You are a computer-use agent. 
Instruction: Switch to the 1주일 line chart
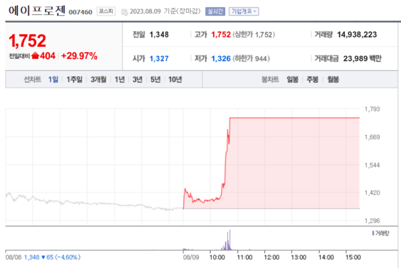pyautogui.click(x=74, y=80)
